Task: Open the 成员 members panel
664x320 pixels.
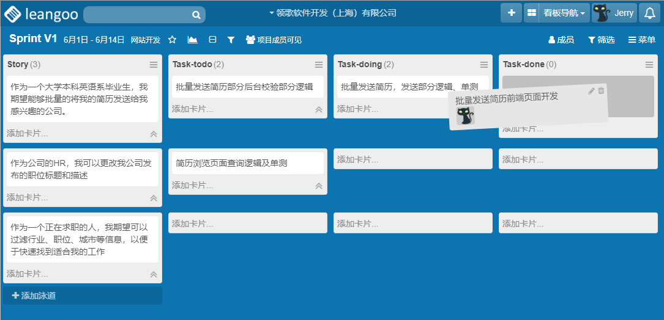Action: click(561, 40)
